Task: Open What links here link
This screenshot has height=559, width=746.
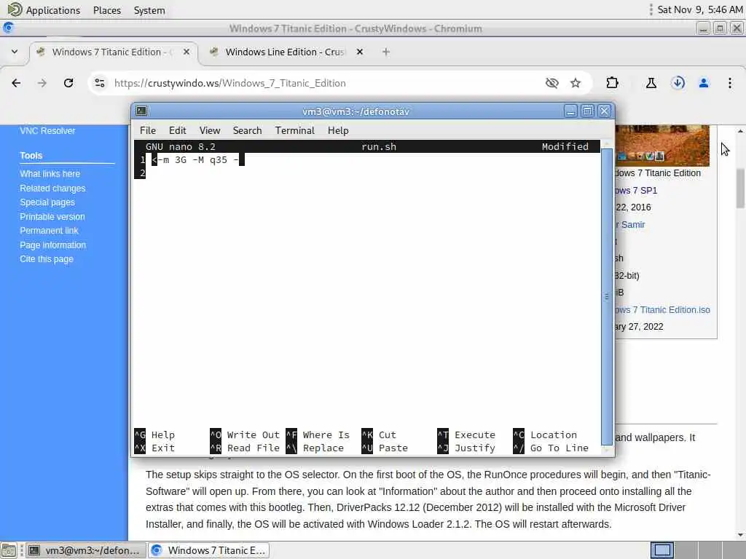Action: tap(50, 174)
